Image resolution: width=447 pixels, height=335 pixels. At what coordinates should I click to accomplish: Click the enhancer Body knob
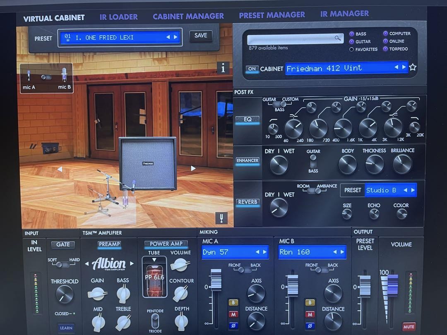(x=348, y=165)
